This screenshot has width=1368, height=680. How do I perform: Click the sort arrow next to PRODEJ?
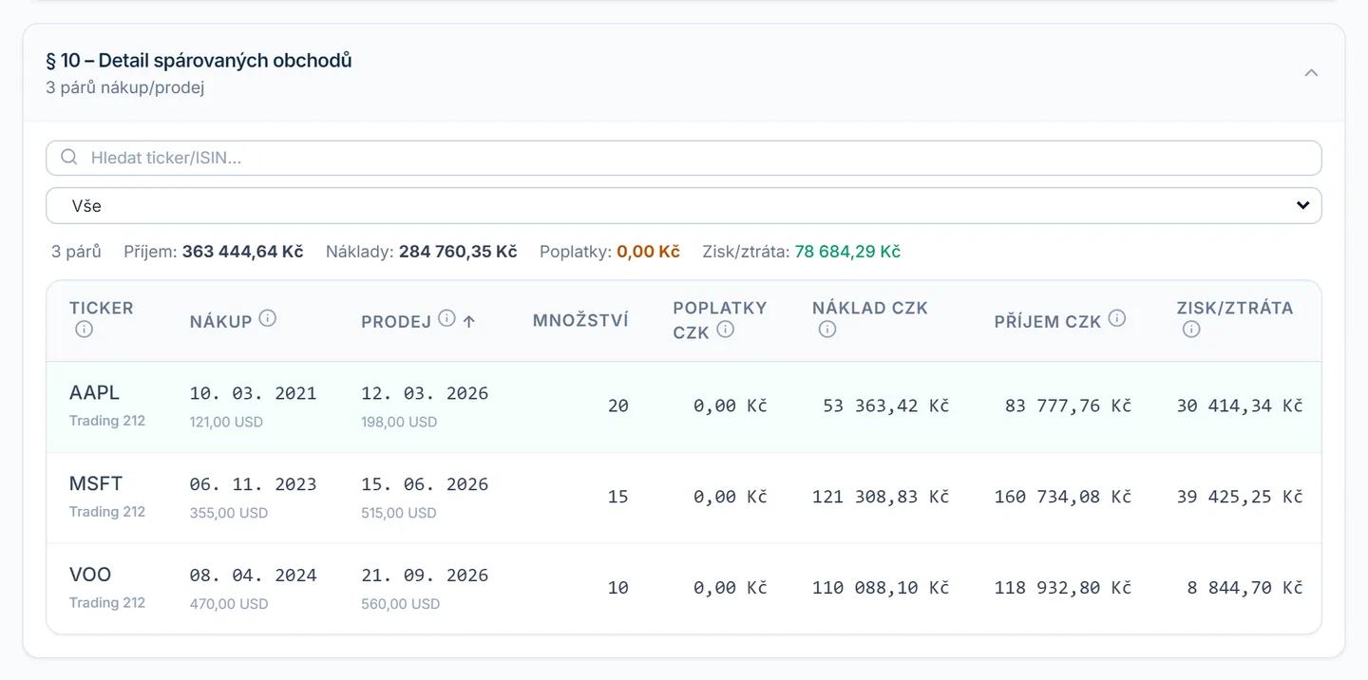[468, 321]
